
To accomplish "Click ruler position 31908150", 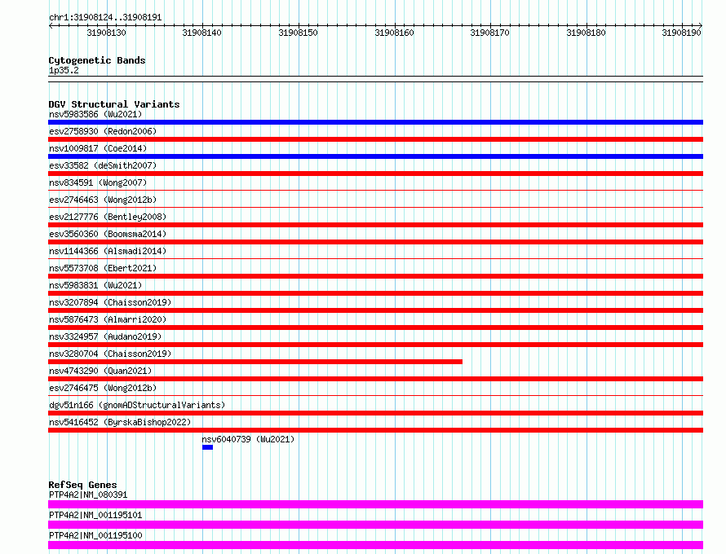I will tap(299, 33).
